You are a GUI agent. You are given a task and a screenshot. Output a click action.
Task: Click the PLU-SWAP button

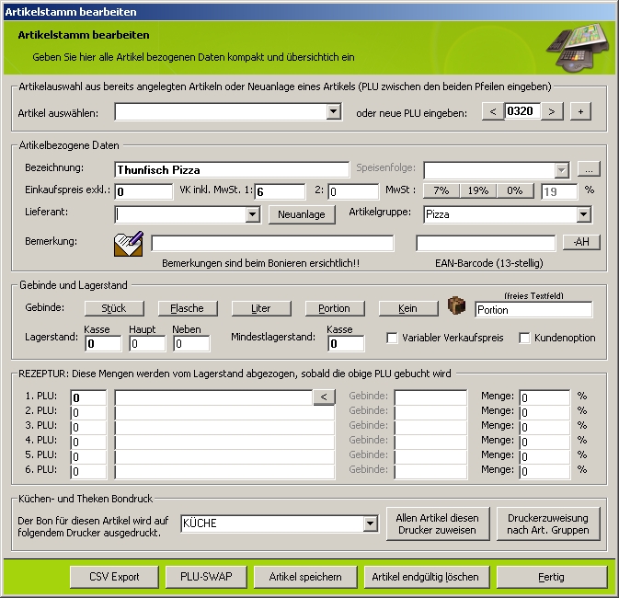[206, 577]
